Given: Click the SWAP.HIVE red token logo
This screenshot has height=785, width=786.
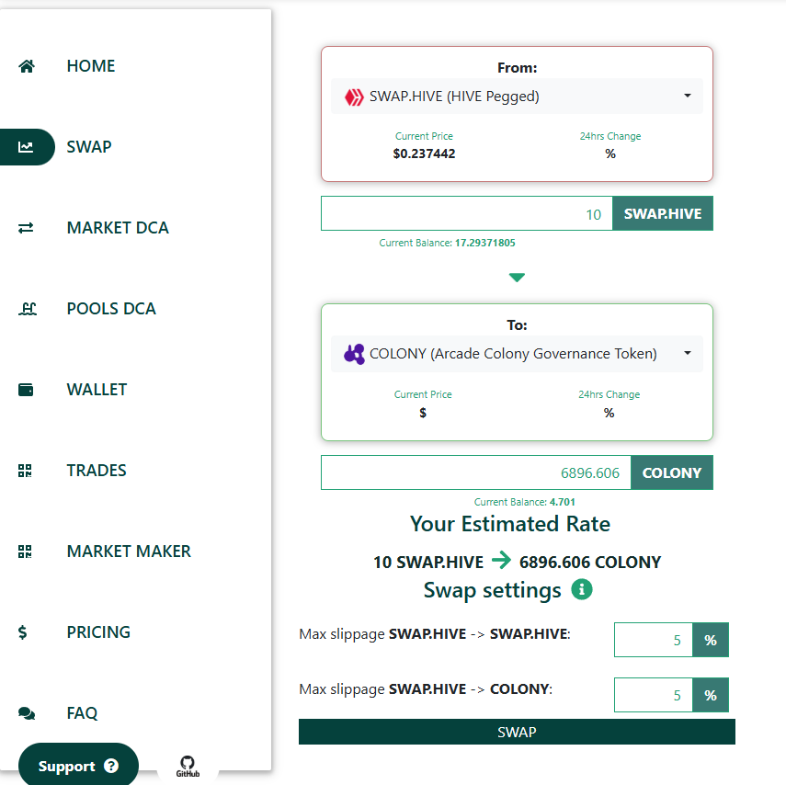Looking at the screenshot, I should pyautogui.click(x=354, y=97).
